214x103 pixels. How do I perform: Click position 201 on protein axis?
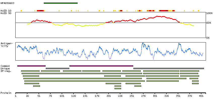coord(109,96)
